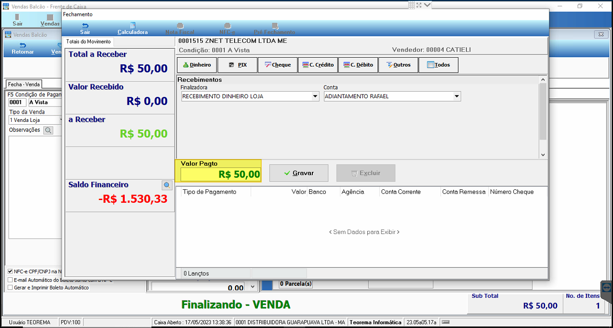The width and height of the screenshot is (613, 328).
Task: Click Sair icon in Vendas Balcão window
Action: point(18,20)
